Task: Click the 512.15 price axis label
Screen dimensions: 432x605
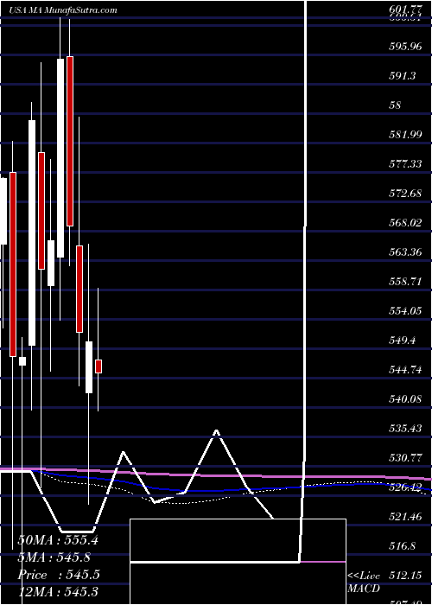Action: [x=404, y=576]
